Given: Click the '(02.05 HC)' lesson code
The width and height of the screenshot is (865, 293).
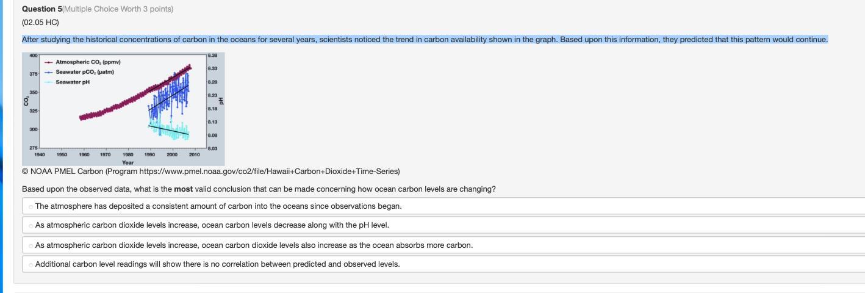Looking at the screenshot, I should coord(40,23).
